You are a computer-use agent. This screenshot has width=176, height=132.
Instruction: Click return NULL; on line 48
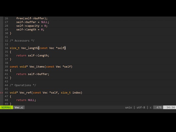(26, 100)
